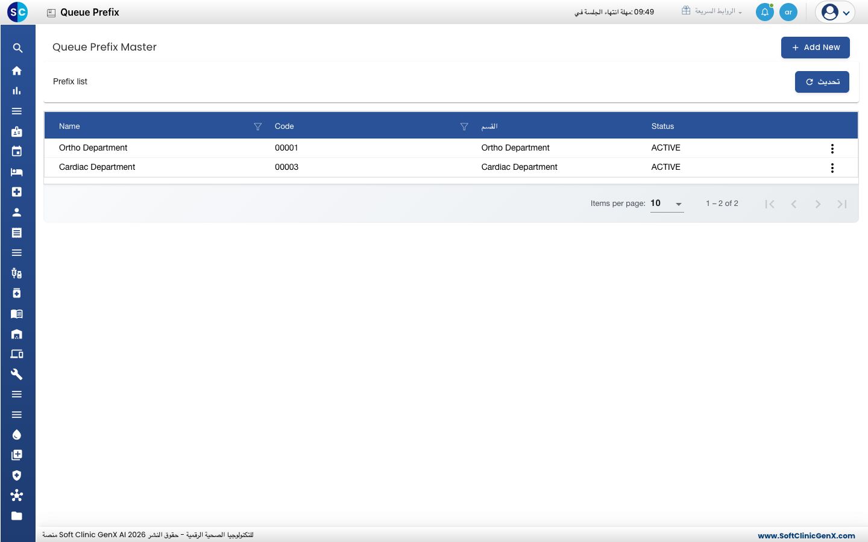This screenshot has width=868, height=542.
Task: Click the notification bell icon
Action: (x=764, y=12)
